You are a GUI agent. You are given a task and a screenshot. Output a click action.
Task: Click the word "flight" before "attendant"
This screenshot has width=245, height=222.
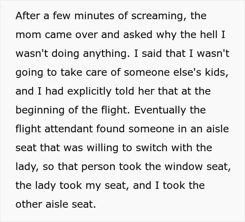(x=28, y=129)
